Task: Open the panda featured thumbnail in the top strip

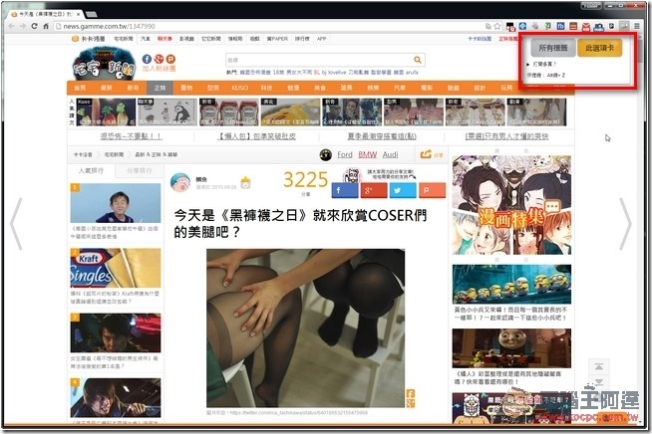Action: [x=167, y=112]
